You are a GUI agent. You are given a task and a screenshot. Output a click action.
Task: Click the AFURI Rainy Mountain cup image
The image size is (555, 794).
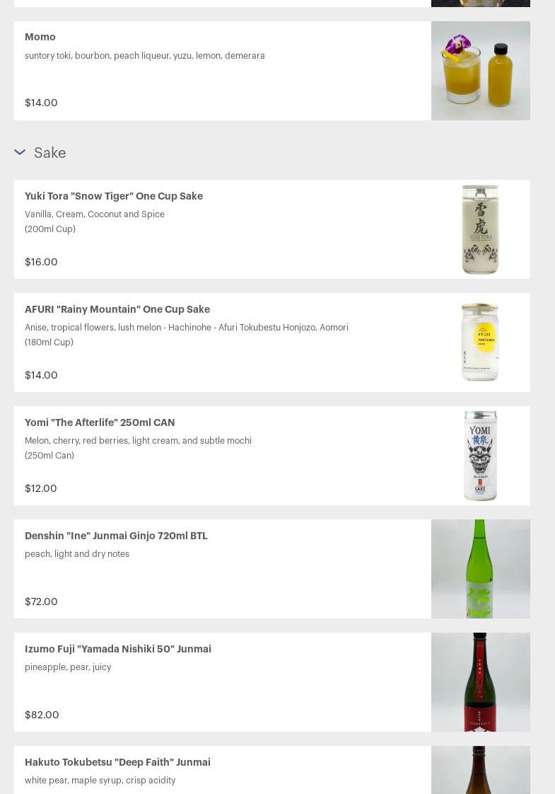[480, 343]
